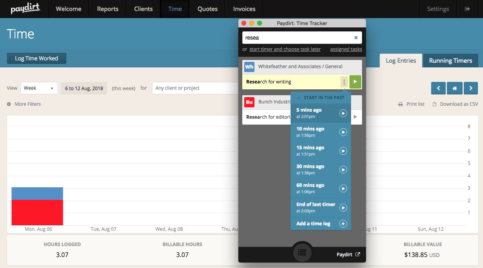Start timer for Research for writing
Image resolution: width=483 pixels, height=268 pixels.
click(x=355, y=82)
